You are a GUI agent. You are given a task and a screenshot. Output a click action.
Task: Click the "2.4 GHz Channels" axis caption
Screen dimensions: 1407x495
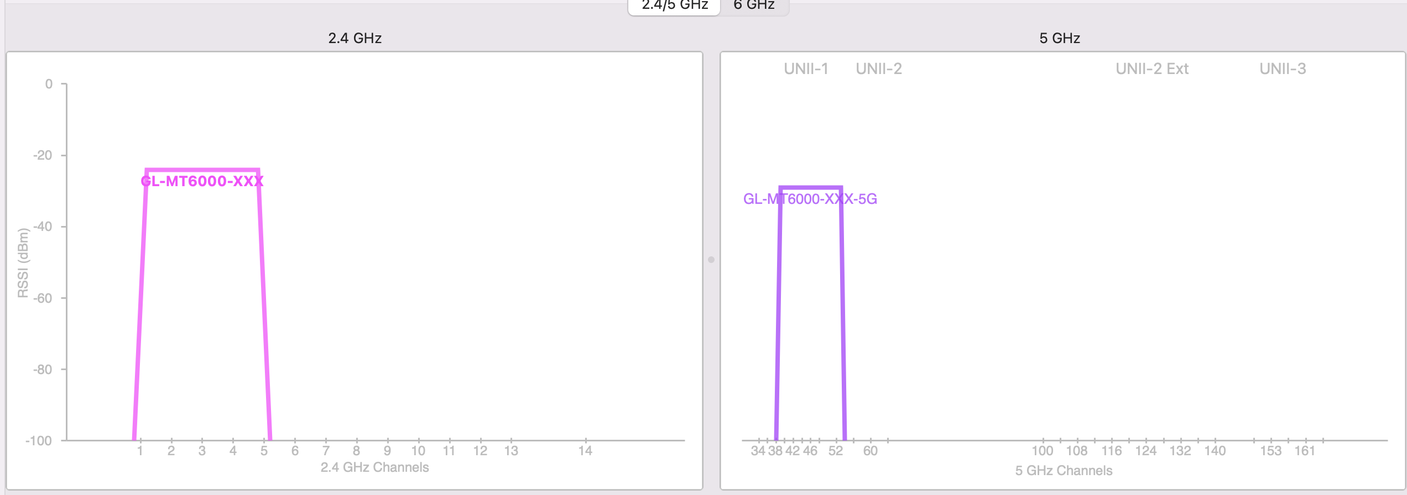(374, 467)
